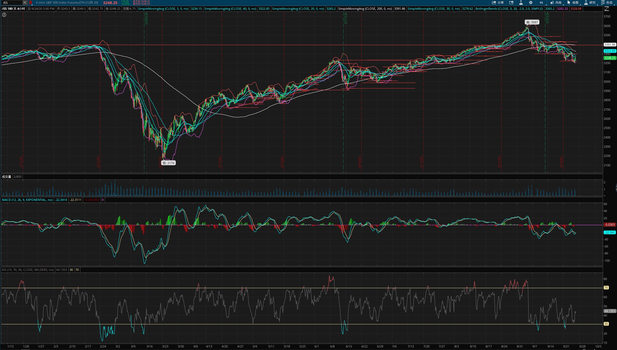Click the exclamation alert icon on chart
This screenshot has height=350, width=617.
[4, 14]
